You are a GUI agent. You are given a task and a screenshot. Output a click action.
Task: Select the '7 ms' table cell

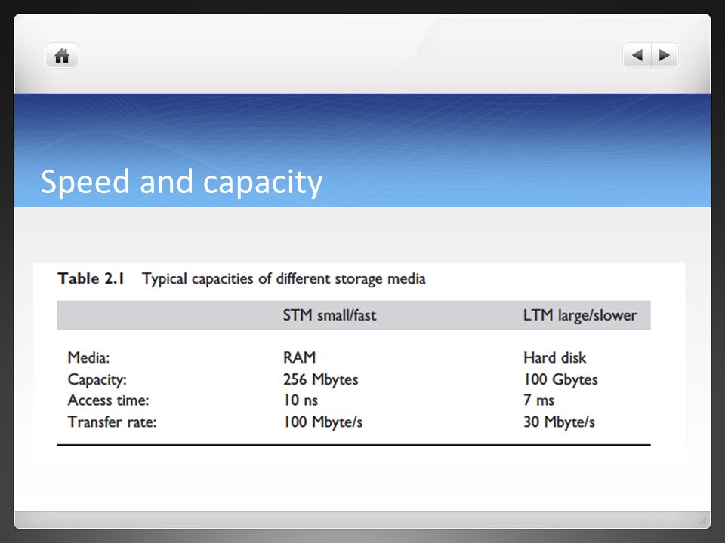click(x=538, y=400)
